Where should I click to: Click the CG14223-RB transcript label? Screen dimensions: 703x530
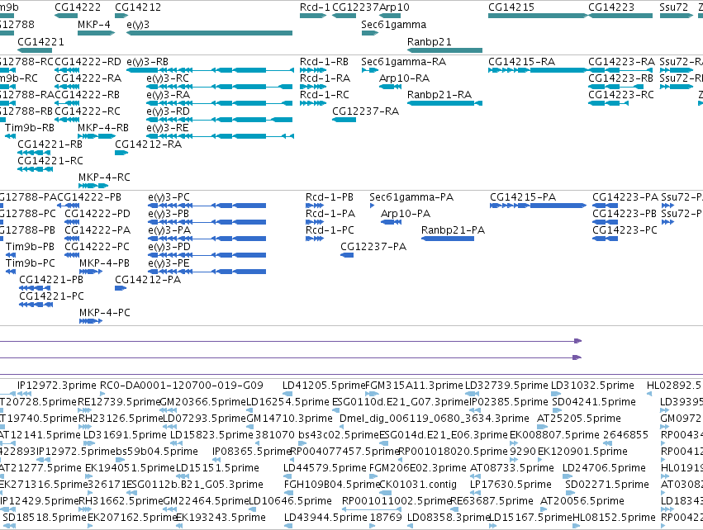621,78
